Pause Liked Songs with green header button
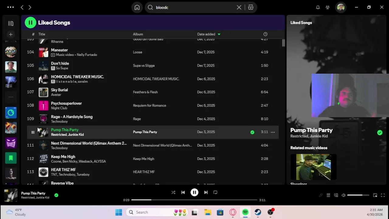The image size is (389, 219). pos(30,23)
